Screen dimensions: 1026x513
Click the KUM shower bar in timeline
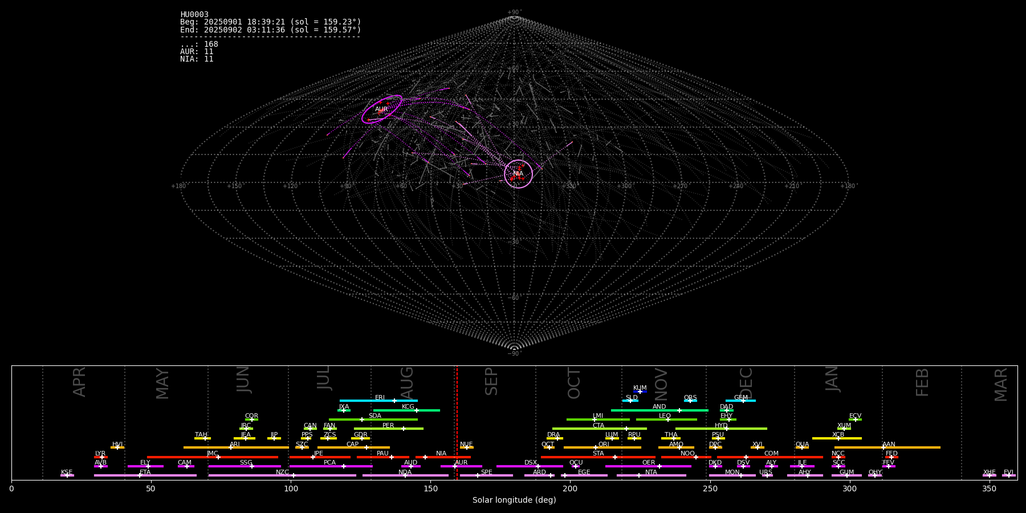coord(640,392)
